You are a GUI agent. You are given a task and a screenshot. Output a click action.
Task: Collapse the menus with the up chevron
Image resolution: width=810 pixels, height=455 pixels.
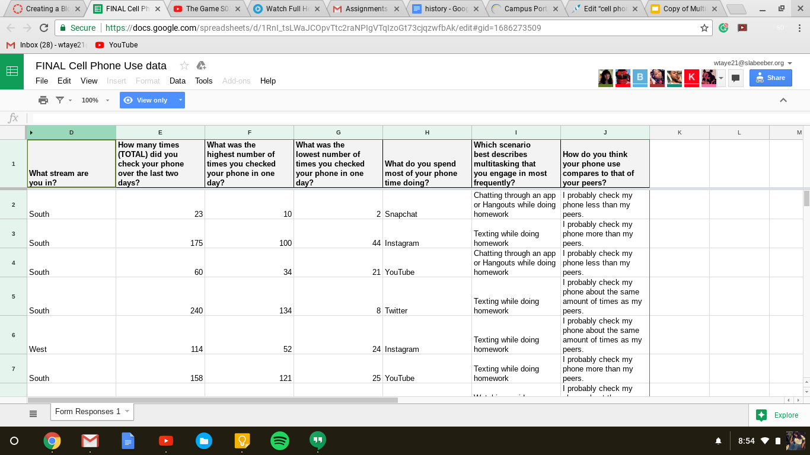783,100
